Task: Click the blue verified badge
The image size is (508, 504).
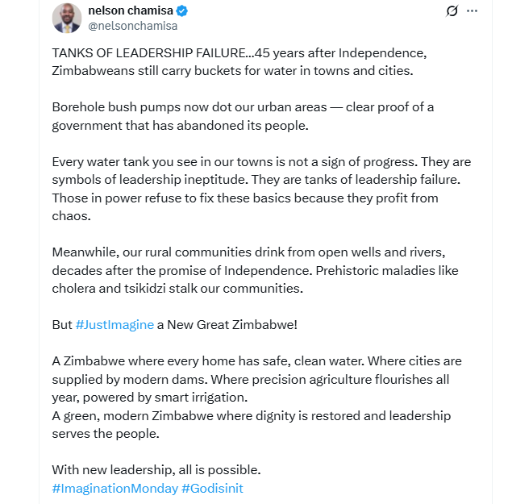Action: tap(183, 11)
